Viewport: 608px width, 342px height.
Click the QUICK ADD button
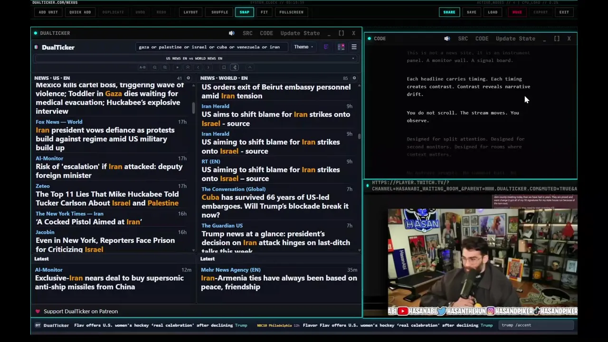point(80,12)
